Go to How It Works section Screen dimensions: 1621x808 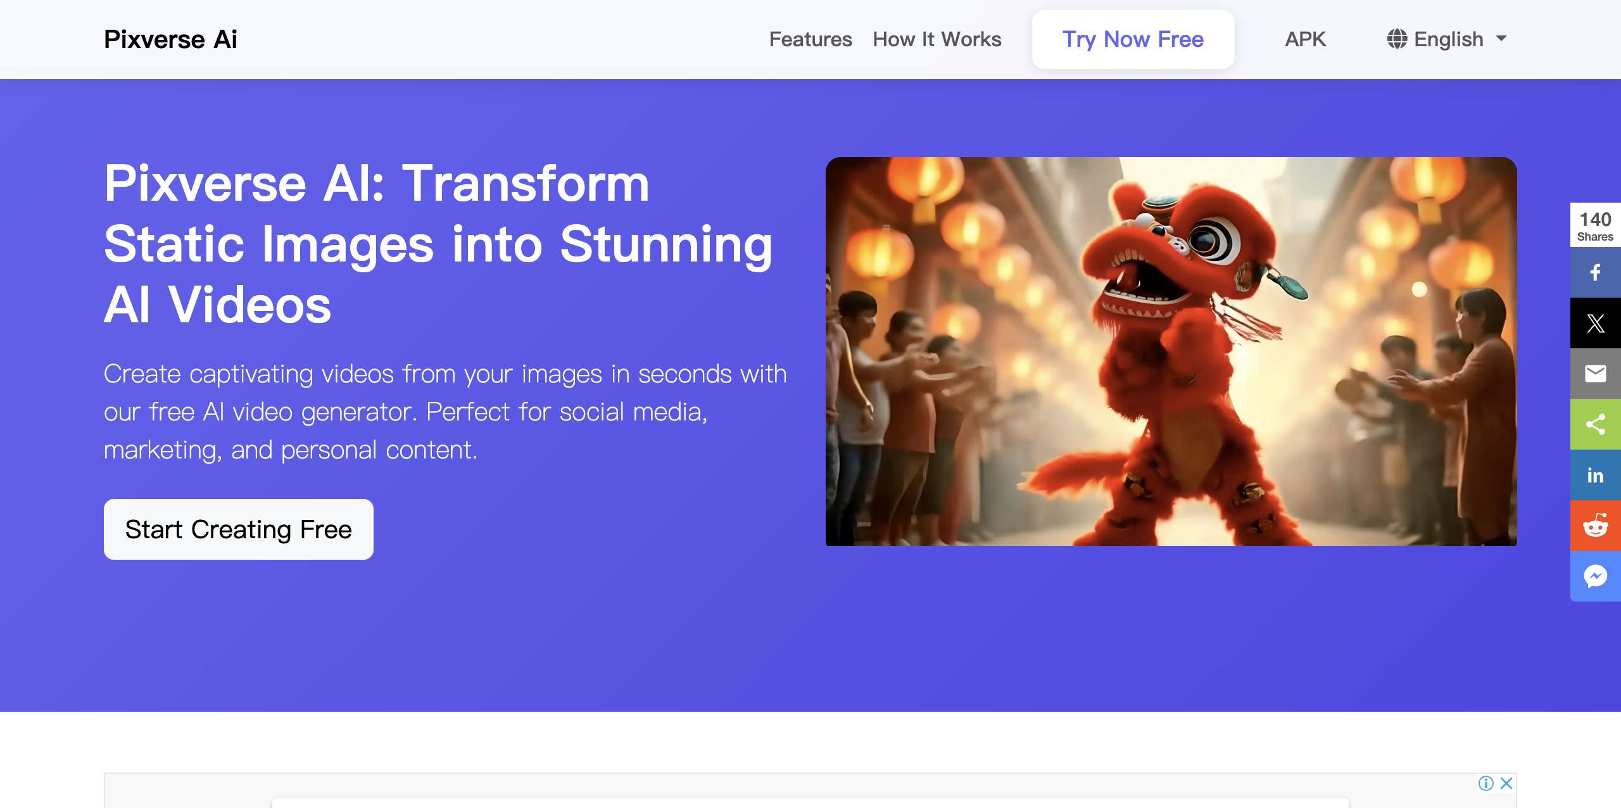click(937, 39)
